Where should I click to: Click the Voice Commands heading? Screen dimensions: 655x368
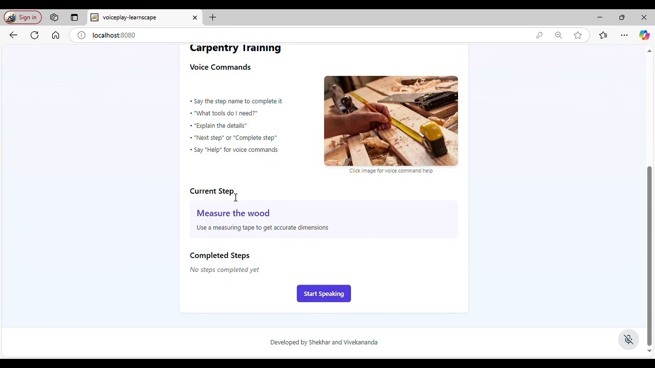[x=220, y=67]
